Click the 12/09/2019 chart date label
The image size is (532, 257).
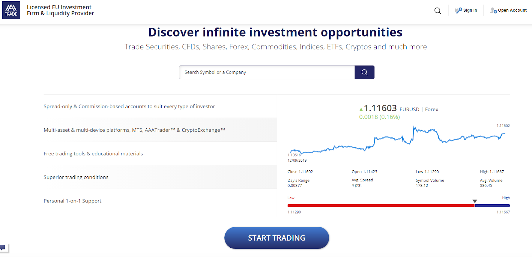tap(297, 160)
